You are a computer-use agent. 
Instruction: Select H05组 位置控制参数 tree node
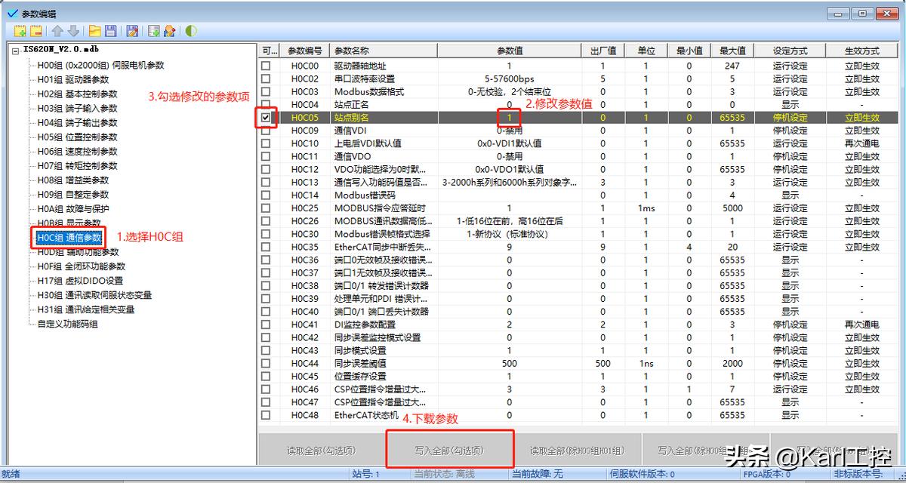(78, 137)
